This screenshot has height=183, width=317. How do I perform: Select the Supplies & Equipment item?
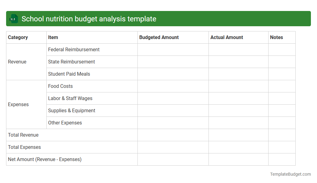pyautogui.click(x=71, y=110)
